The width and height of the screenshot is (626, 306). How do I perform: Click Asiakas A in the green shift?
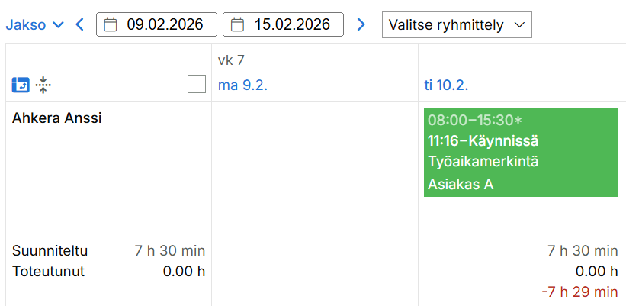coord(461,184)
